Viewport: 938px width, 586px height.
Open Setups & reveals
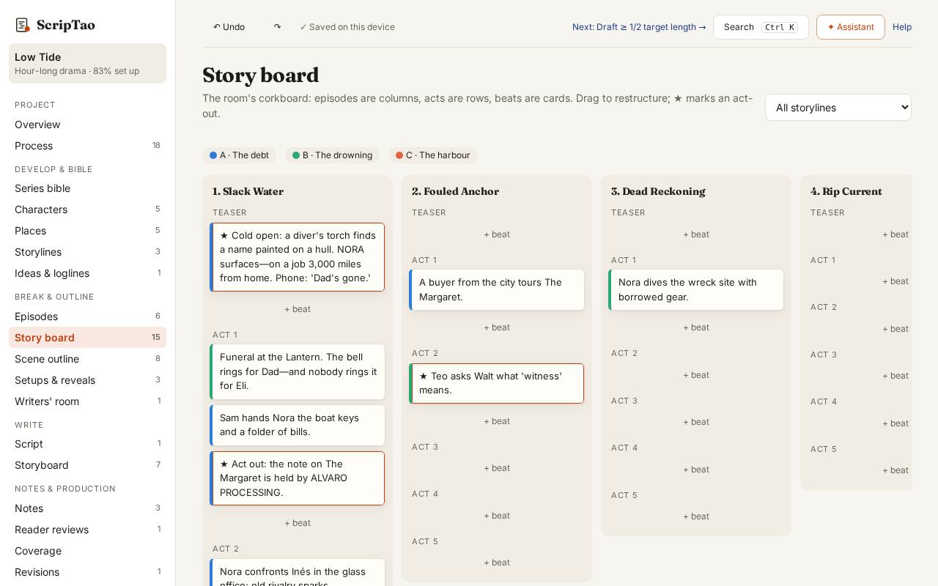coord(87,380)
